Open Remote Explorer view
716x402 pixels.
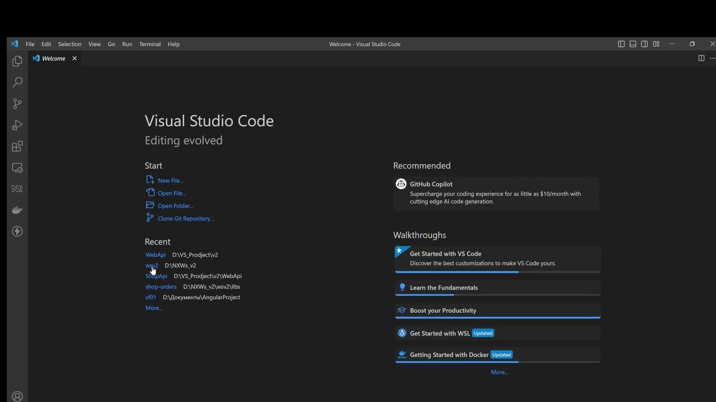pos(17,167)
